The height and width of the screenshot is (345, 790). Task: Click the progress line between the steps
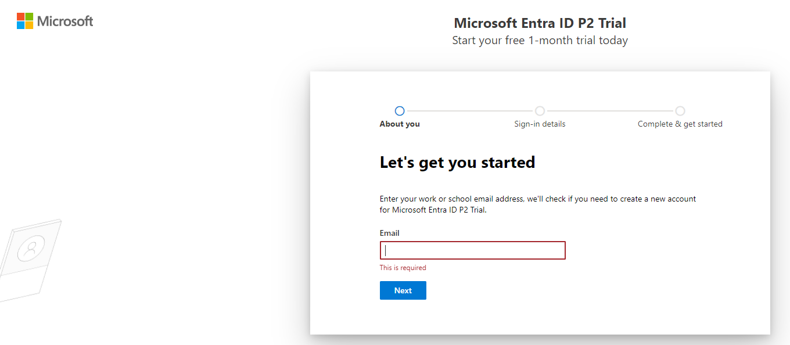[x=469, y=110]
